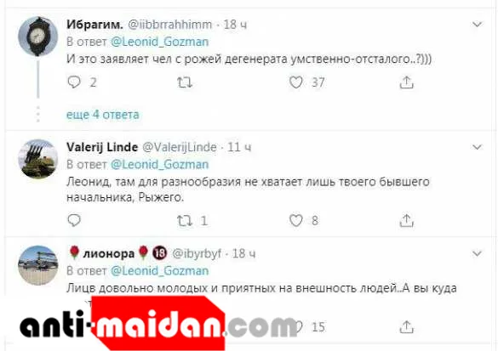
Task: Reply to Ибрагим's tweet via comment icon
Action: (74, 82)
